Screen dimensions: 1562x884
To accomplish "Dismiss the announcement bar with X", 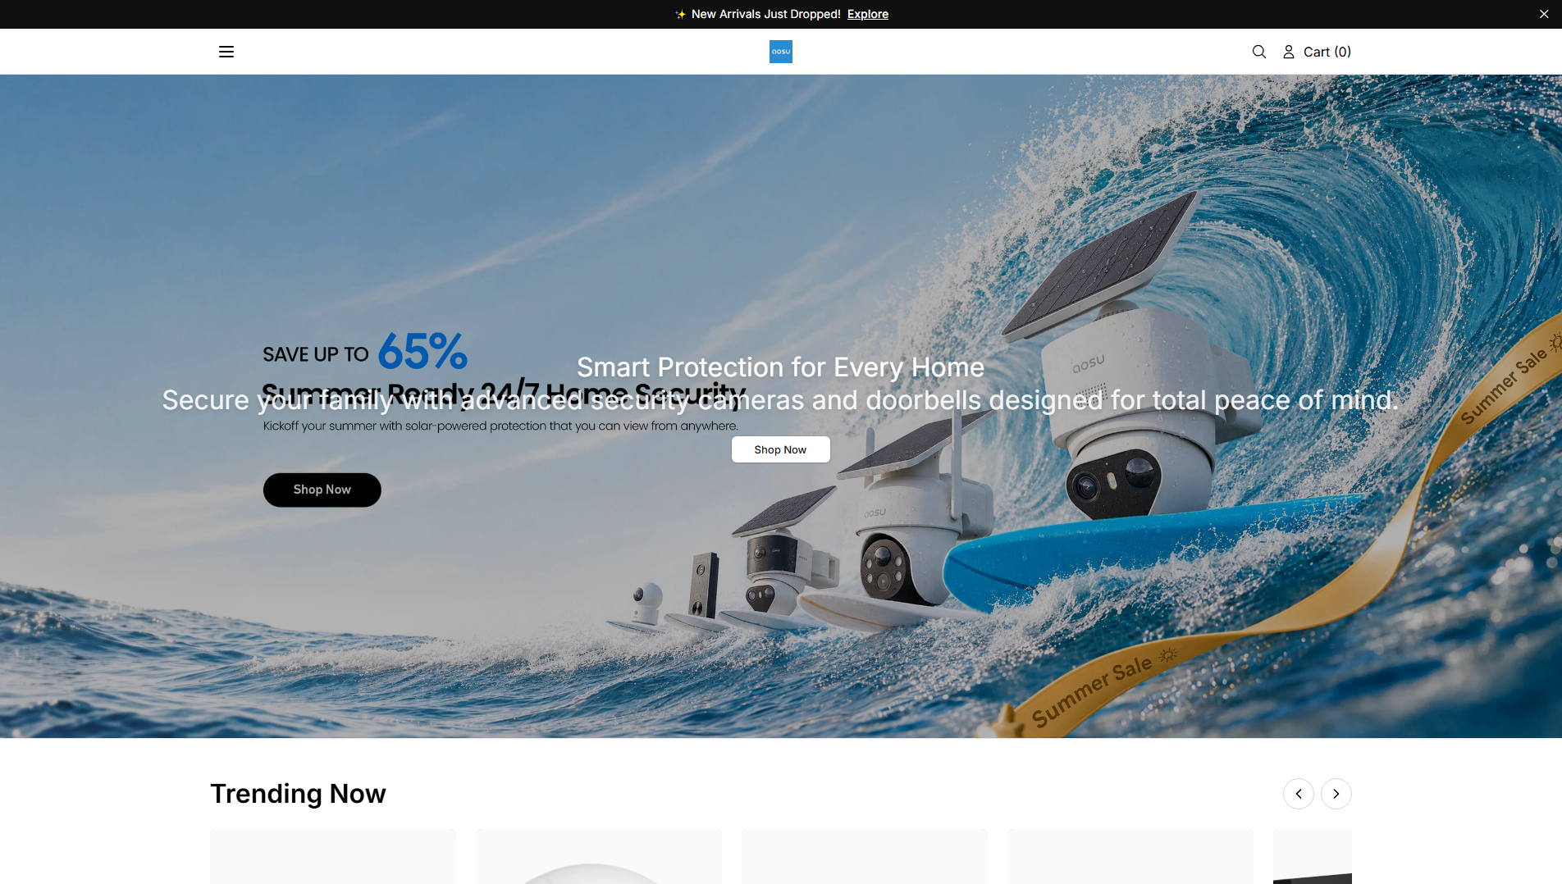I will point(1544,14).
